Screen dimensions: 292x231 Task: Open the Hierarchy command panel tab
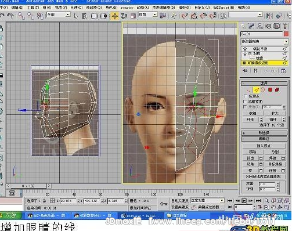(x=259, y=26)
